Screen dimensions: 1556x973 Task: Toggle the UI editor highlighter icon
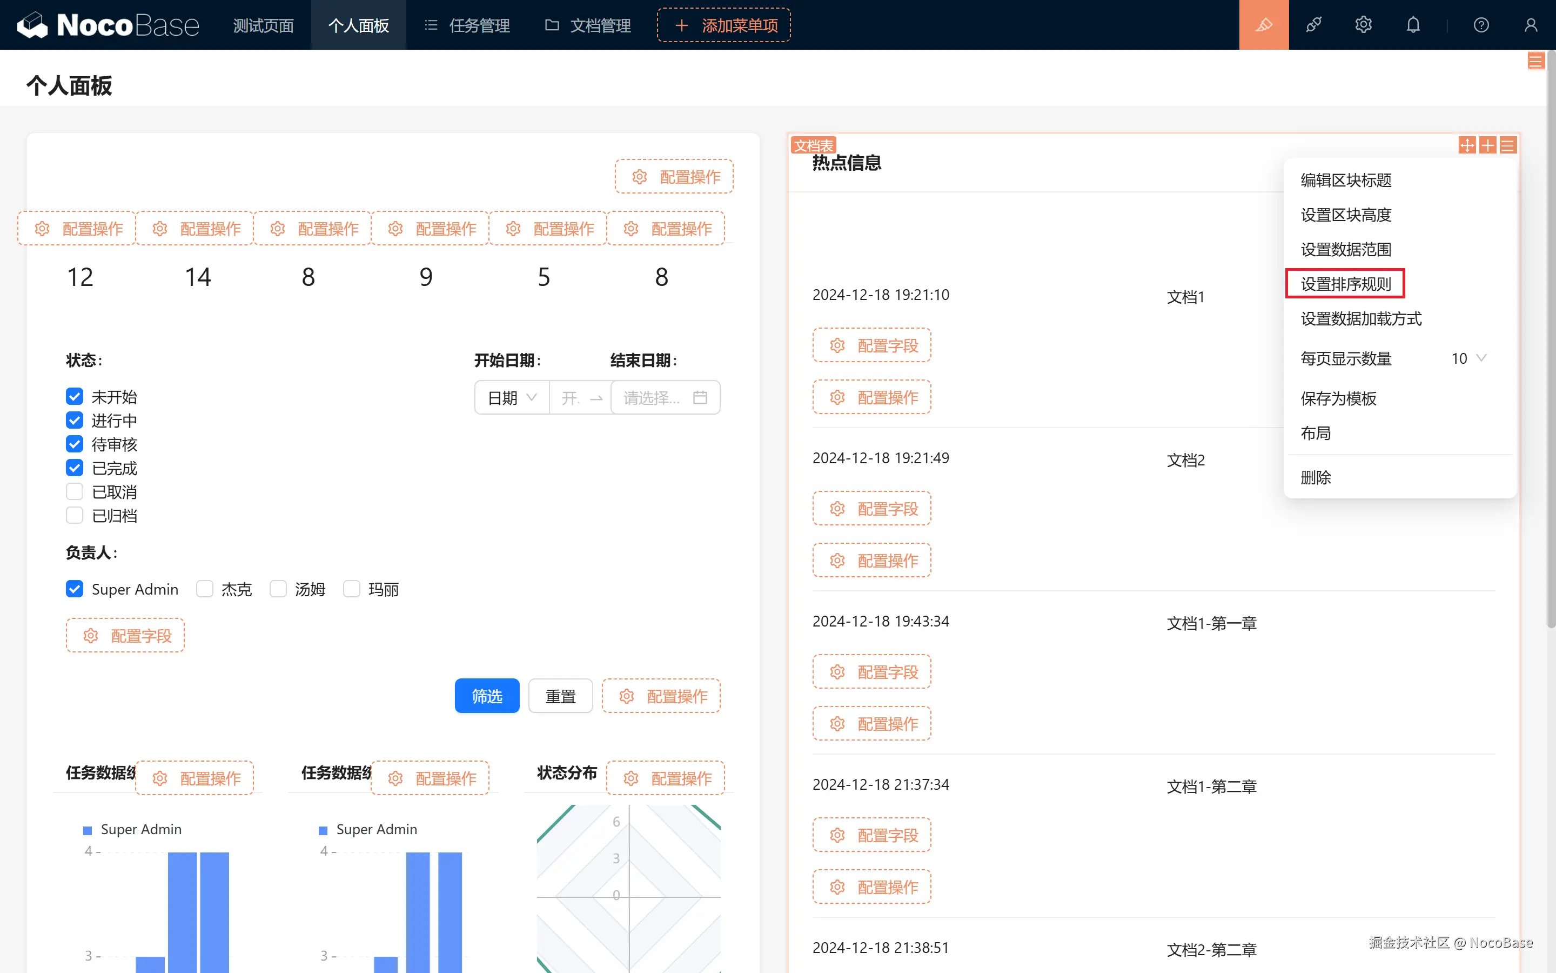click(1264, 25)
